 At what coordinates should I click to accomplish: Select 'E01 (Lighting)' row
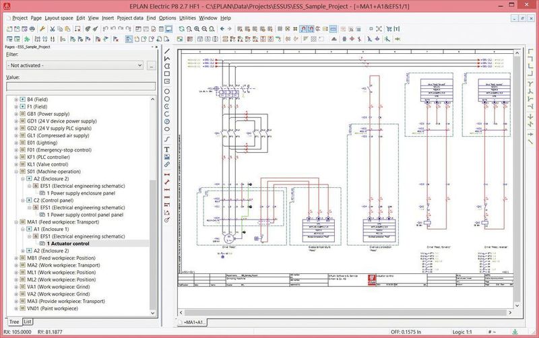42,143
